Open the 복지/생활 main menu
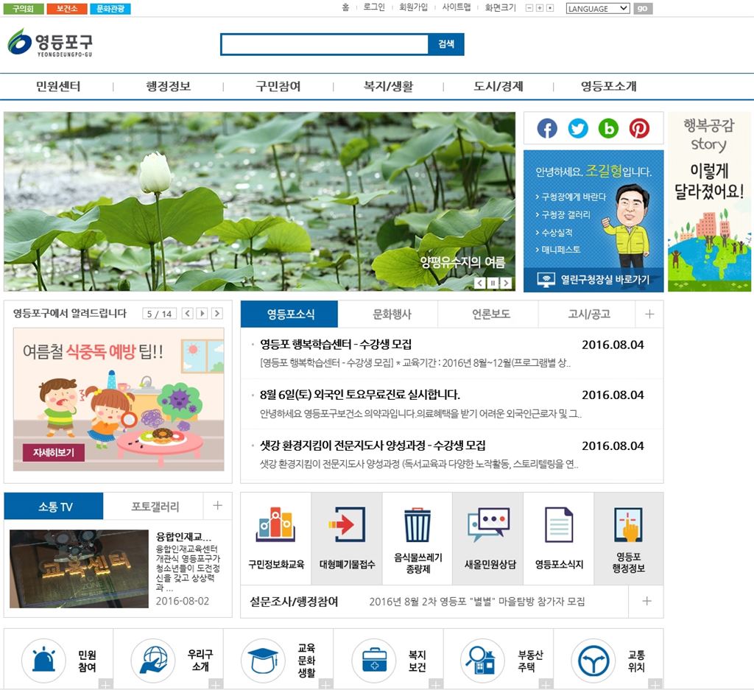The width and height of the screenshot is (754, 690). coord(388,86)
